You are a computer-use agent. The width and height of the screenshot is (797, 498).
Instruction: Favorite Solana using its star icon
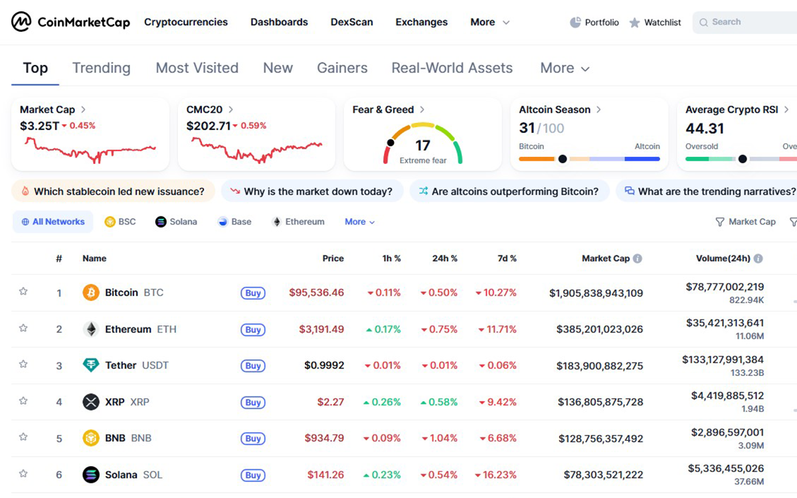tap(23, 475)
